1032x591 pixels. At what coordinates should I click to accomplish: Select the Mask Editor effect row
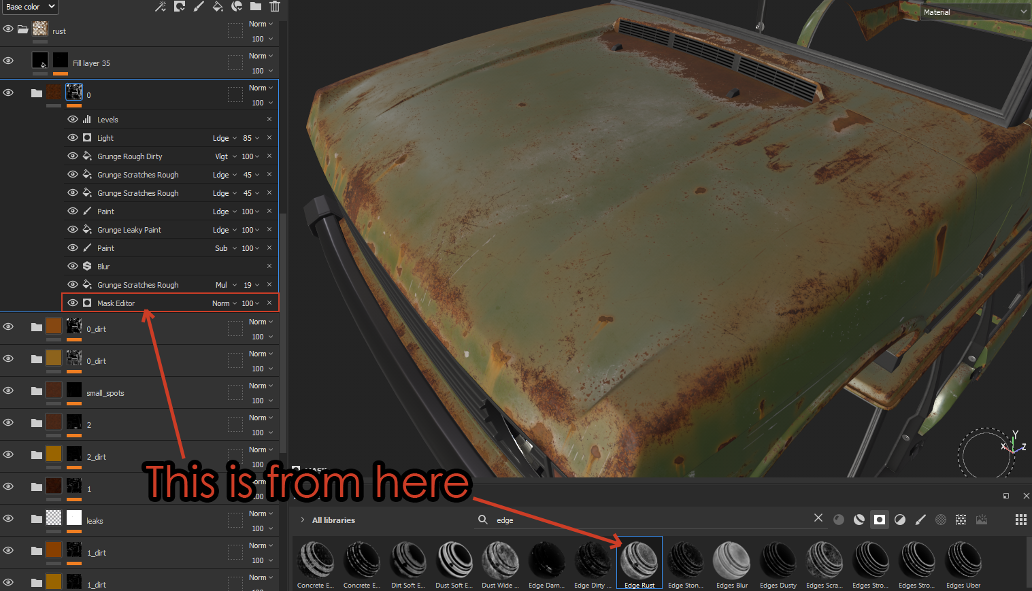[x=170, y=303]
